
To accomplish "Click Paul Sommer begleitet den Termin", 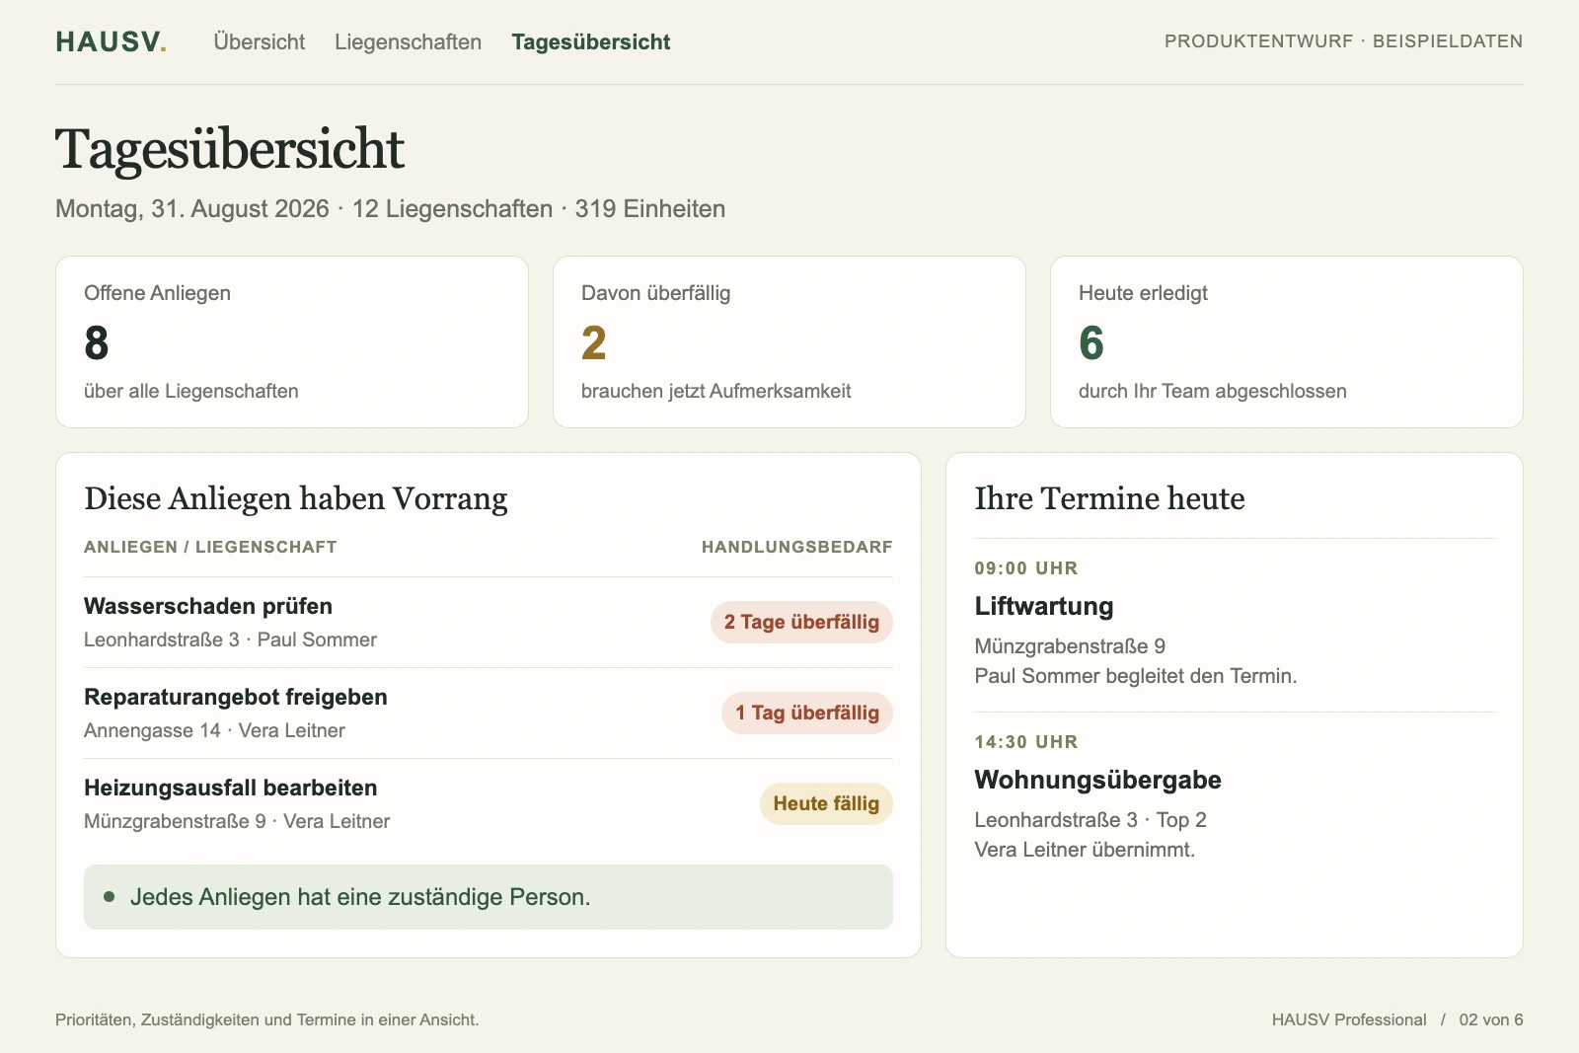I will pos(1136,676).
